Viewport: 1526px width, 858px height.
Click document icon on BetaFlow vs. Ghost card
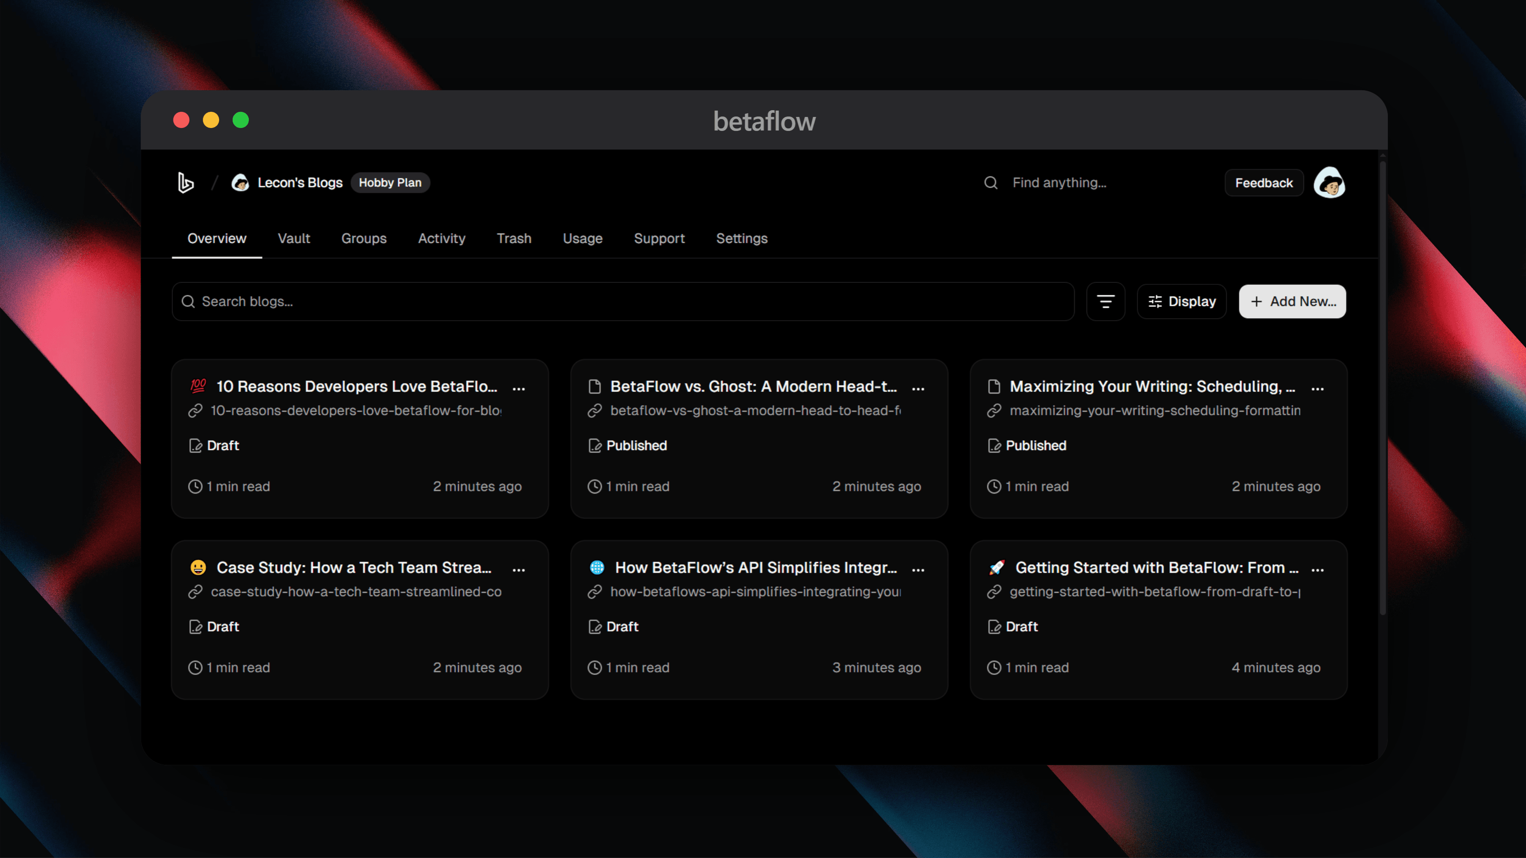595,387
